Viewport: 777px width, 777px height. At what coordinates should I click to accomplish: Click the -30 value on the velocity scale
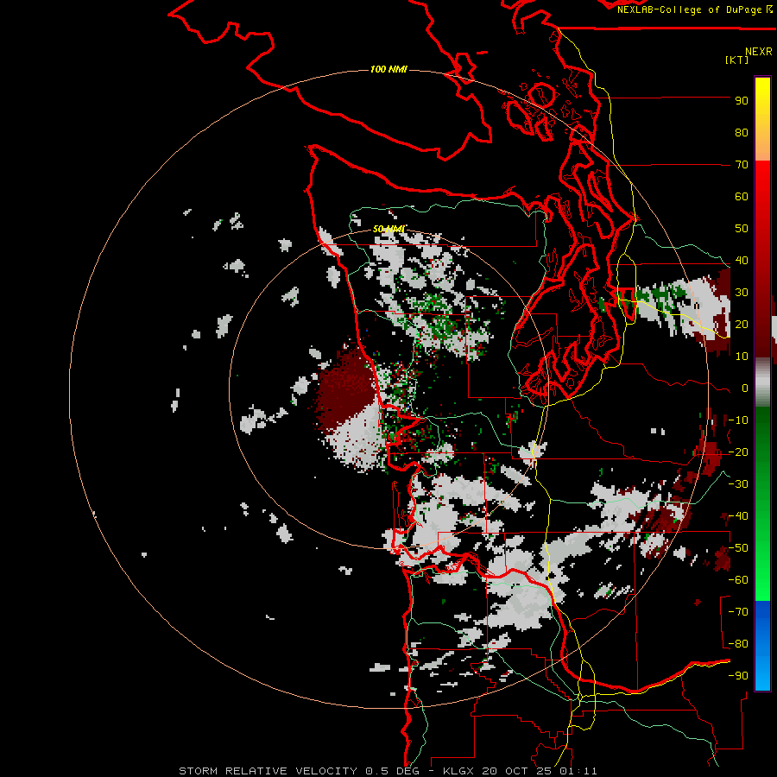pos(738,484)
